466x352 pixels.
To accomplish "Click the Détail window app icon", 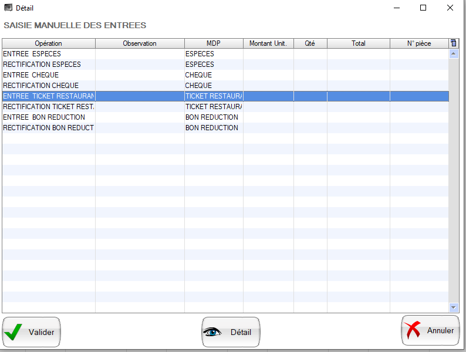I will click(8, 8).
